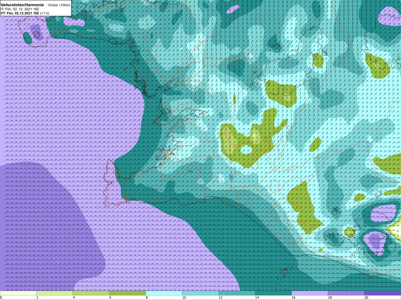Click the legend value 20
This screenshot has width=401, height=300.
point(367,298)
